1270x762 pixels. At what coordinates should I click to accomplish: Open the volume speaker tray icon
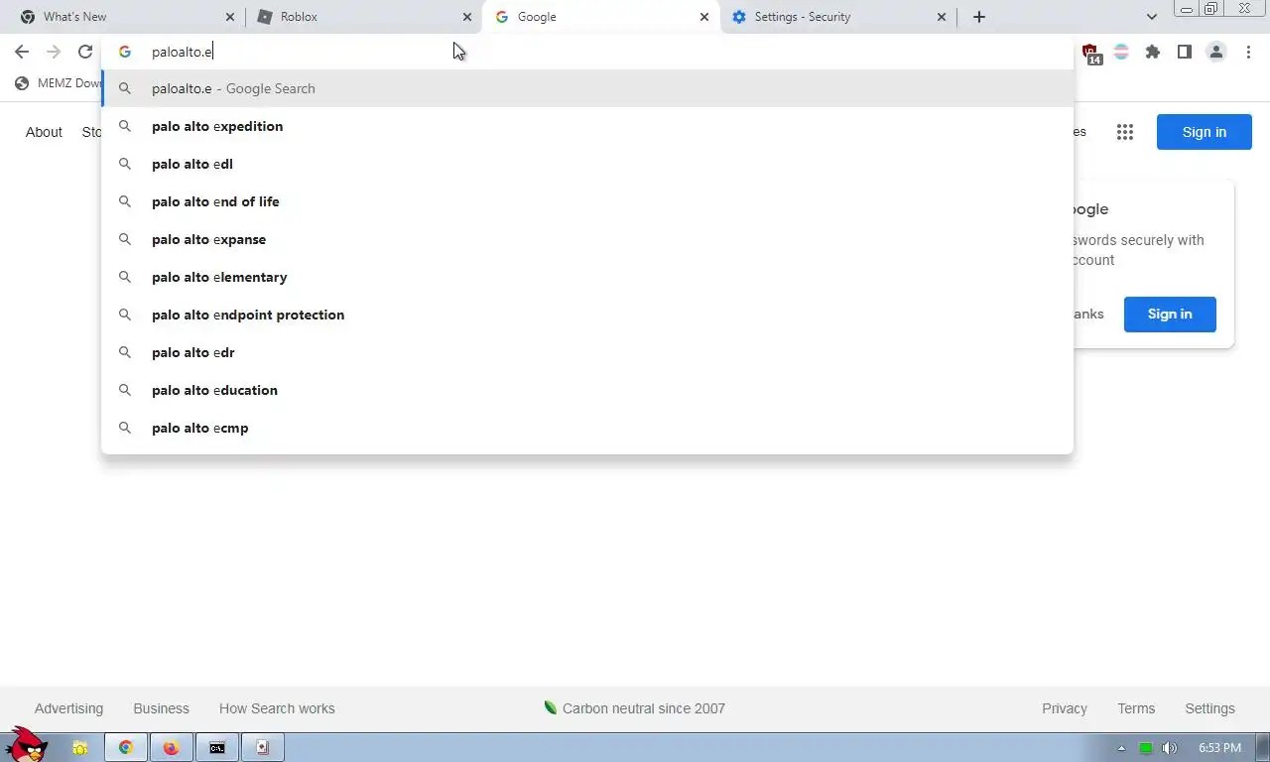(1170, 748)
